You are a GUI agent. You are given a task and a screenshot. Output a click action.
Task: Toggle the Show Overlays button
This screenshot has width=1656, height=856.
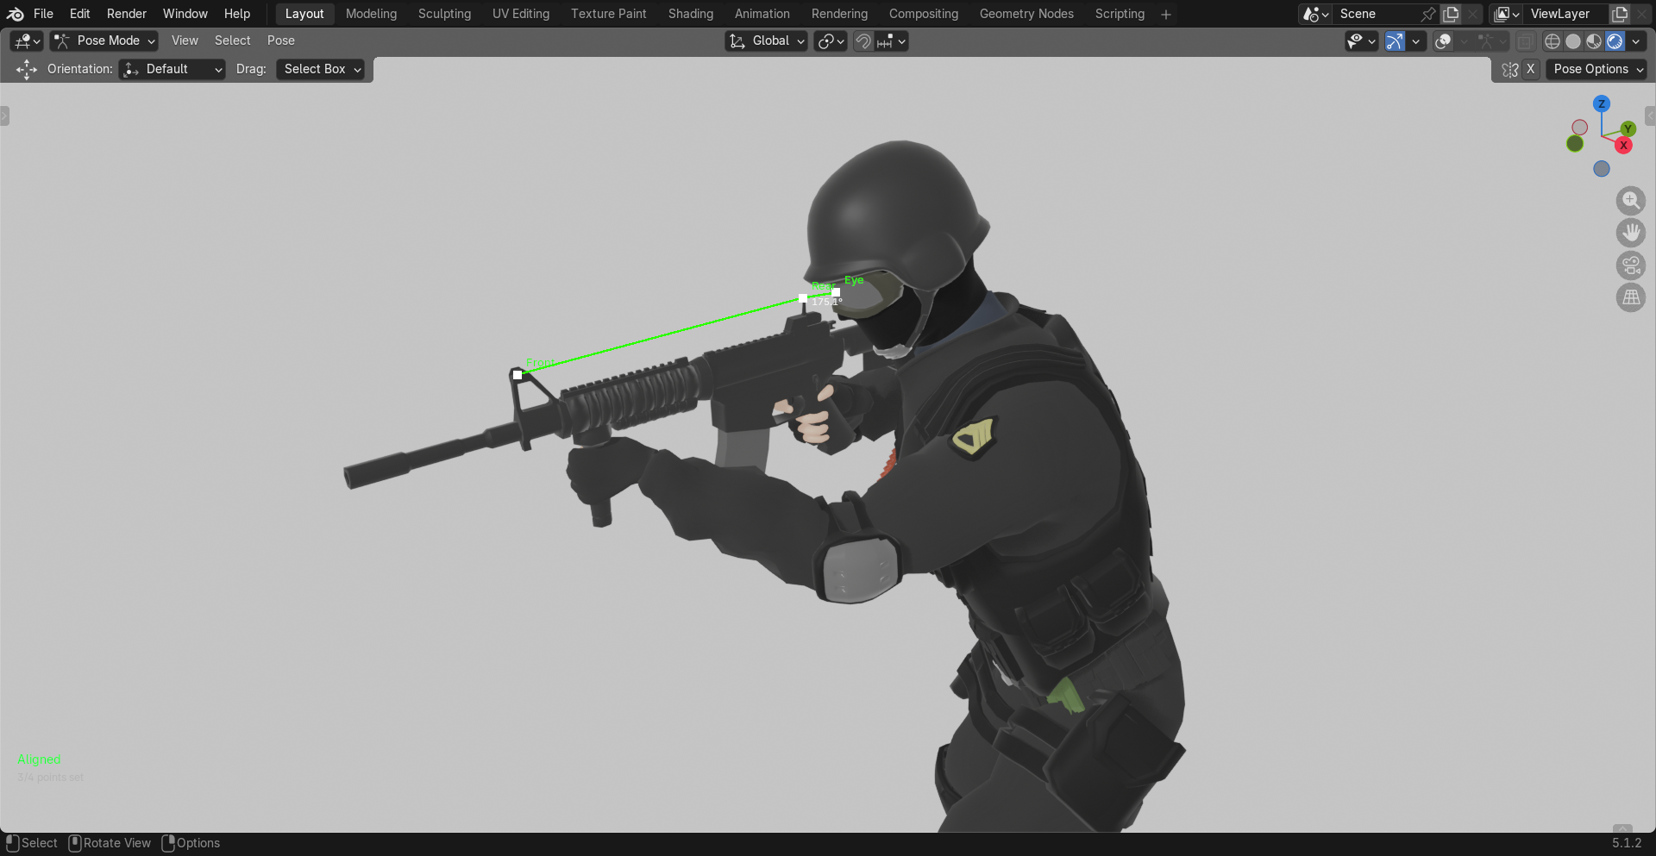1443,41
